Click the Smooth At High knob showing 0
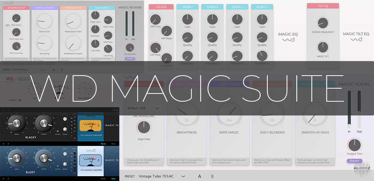 click(x=315, y=114)
